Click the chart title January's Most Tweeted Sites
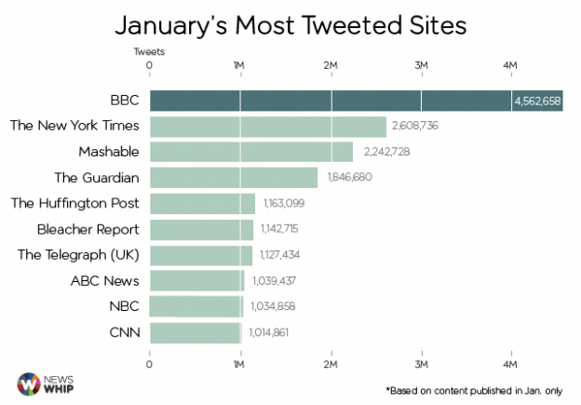The image size is (581, 405). coord(290,22)
